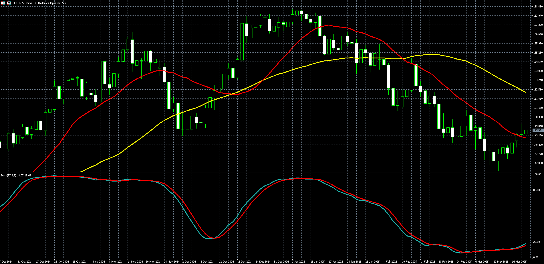Click the '13 Jan 2025' date label
Viewport: 544px width, 264px height.
point(318,262)
